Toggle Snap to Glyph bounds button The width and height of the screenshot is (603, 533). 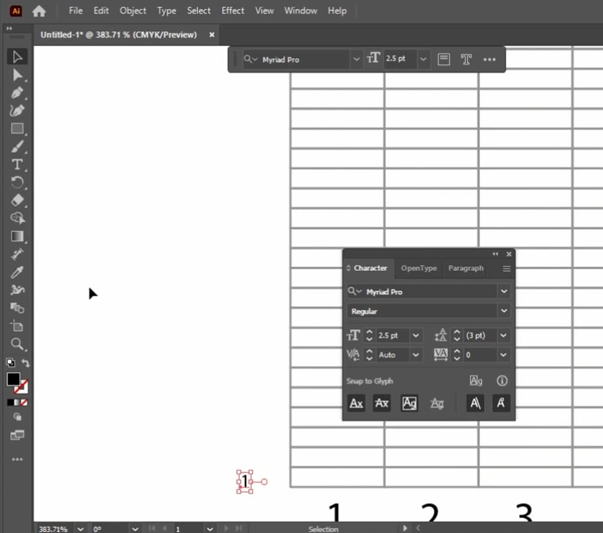(x=409, y=403)
